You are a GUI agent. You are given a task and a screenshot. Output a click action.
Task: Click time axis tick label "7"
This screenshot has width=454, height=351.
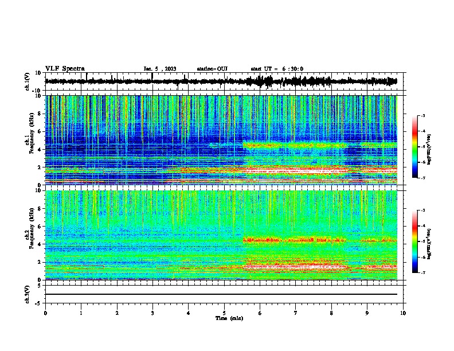296,313
